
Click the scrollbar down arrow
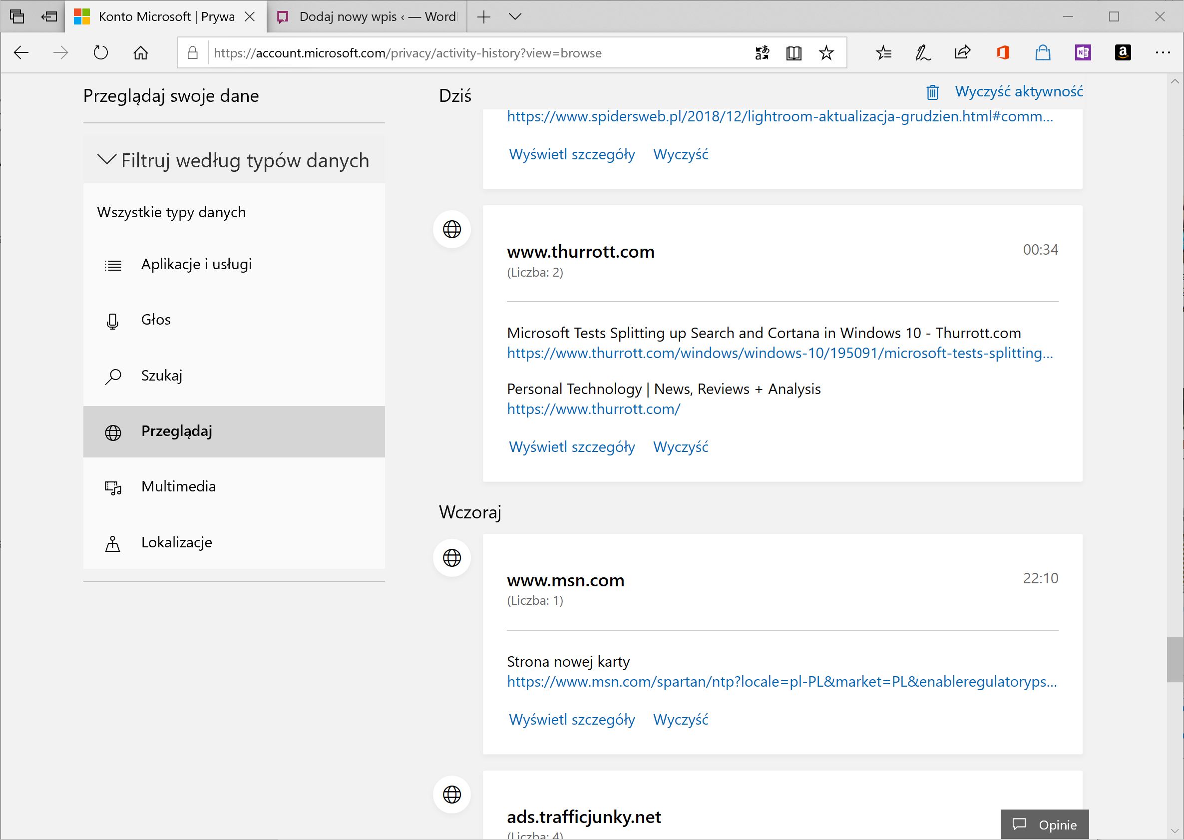coord(1175,831)
